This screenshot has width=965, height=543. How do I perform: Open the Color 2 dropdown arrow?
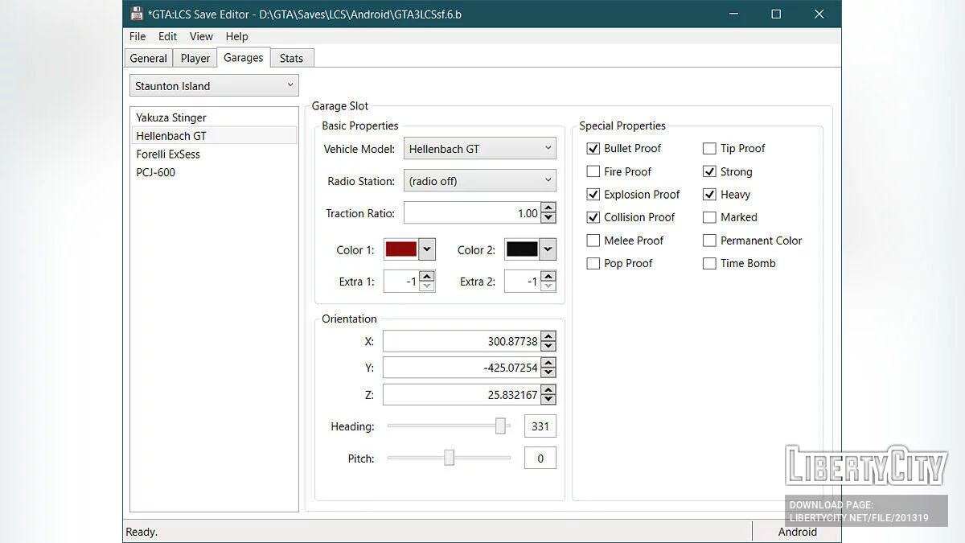pyautogui.click(x=548, y=250)
